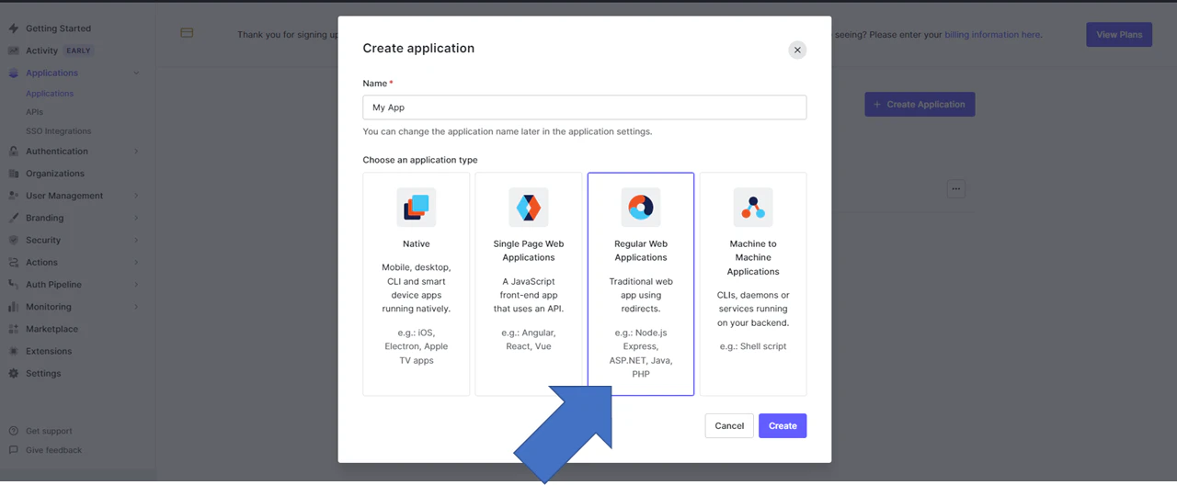Open the Activity menu item

point(41,51)
